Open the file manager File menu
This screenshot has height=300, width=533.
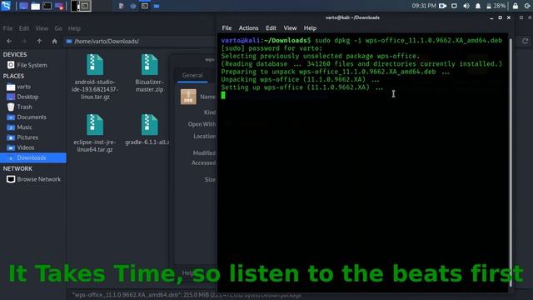tap(7, 28)
